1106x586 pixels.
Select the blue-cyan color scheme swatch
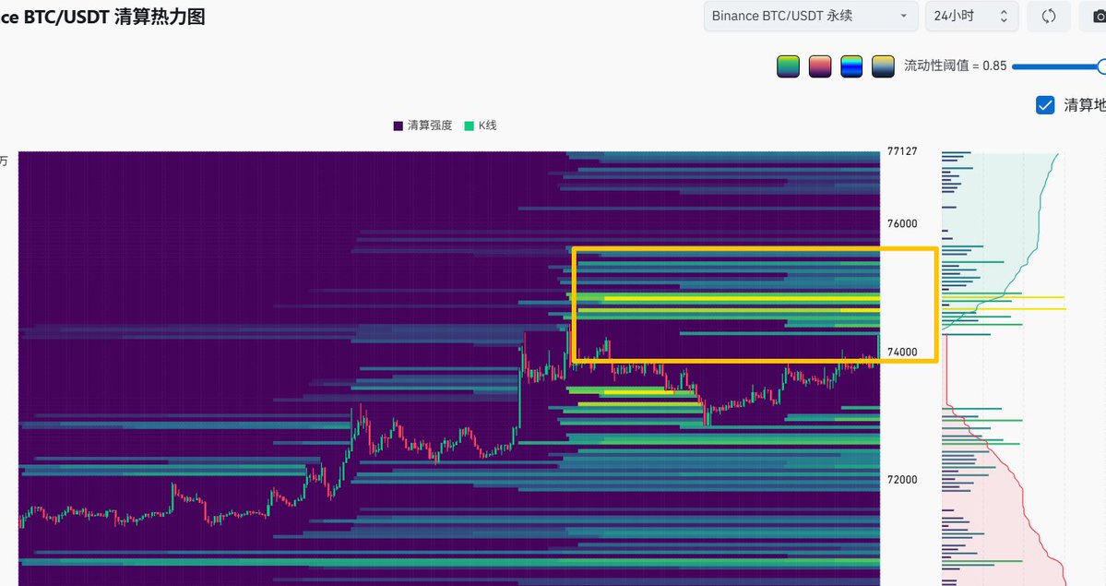(x=851, y=66)
